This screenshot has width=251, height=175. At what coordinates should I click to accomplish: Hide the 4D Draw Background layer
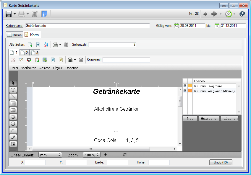pyautogui.click(x=185, y=86)
